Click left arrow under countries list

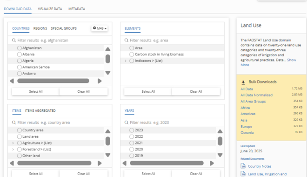(12, 81)
